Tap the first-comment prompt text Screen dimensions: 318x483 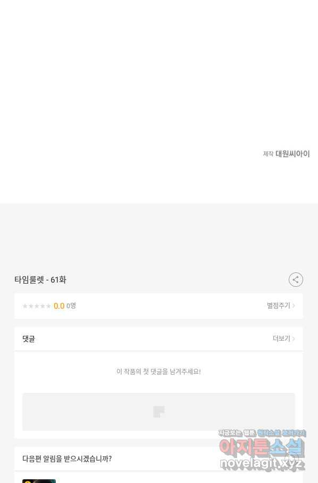pyautogui.click(x=158, y=372)
